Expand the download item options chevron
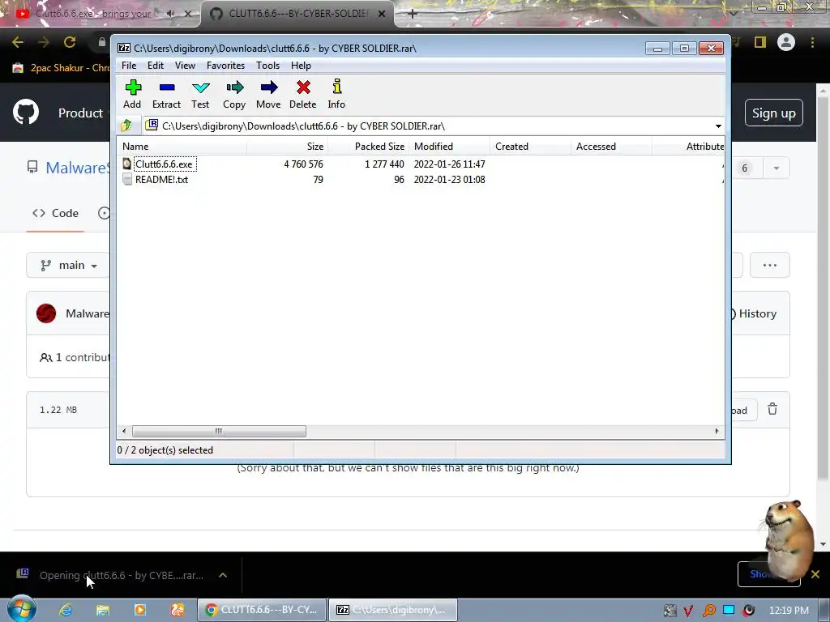This screenshot has width=830, height=622. coord(223,575)
